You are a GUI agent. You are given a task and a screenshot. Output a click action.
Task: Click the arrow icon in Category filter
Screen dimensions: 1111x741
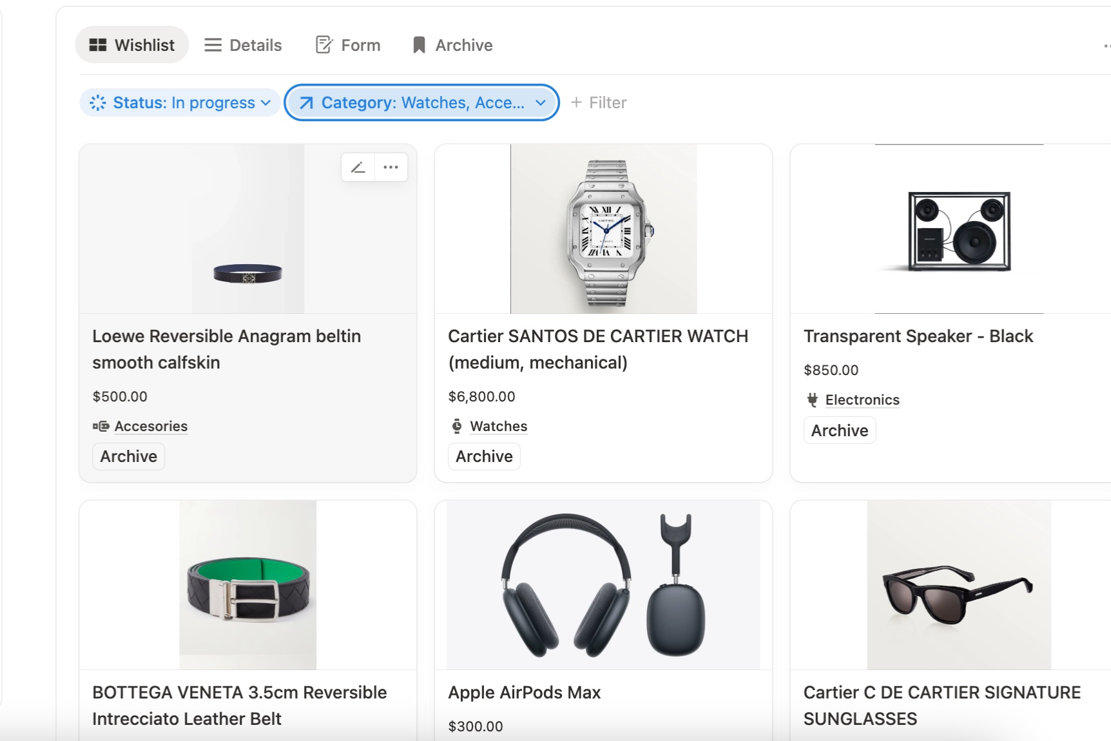pos(306,102)
